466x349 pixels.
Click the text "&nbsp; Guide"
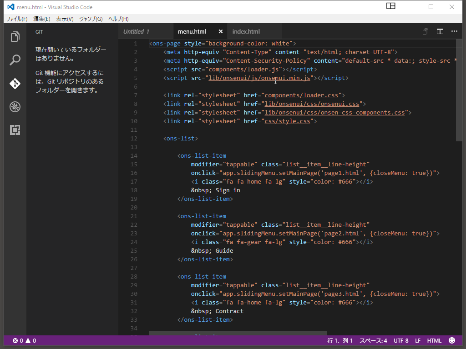[x=212, y=251]
